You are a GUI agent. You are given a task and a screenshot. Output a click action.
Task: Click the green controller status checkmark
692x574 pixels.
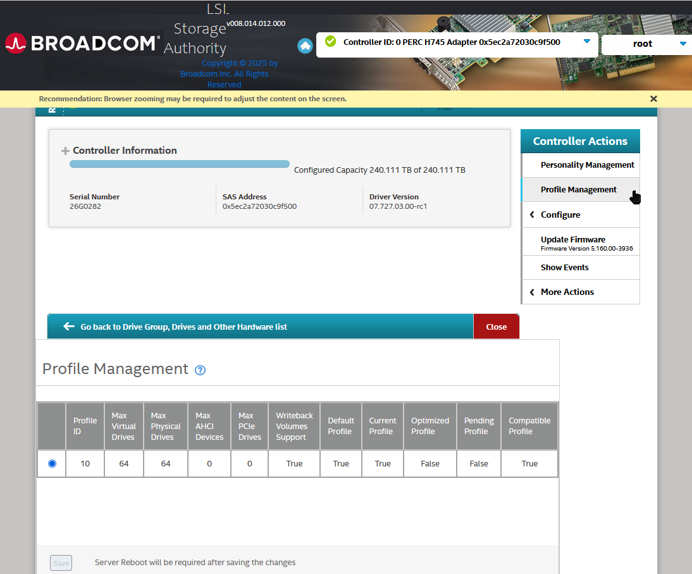coord(330,42)
